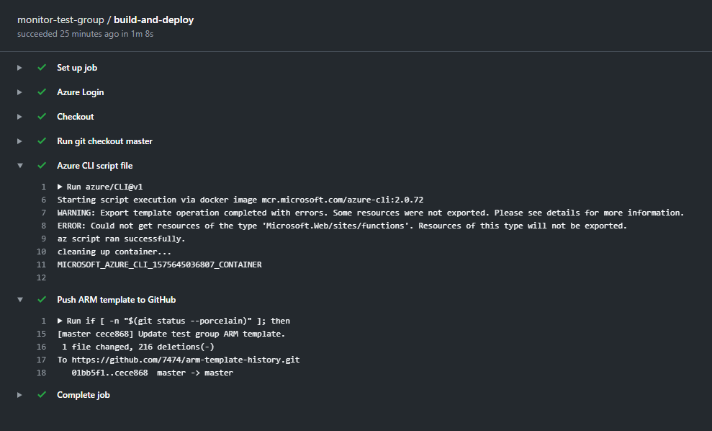Click the checkmark beside Azure CLI script file
712x431 pixels.
(42, 166)
